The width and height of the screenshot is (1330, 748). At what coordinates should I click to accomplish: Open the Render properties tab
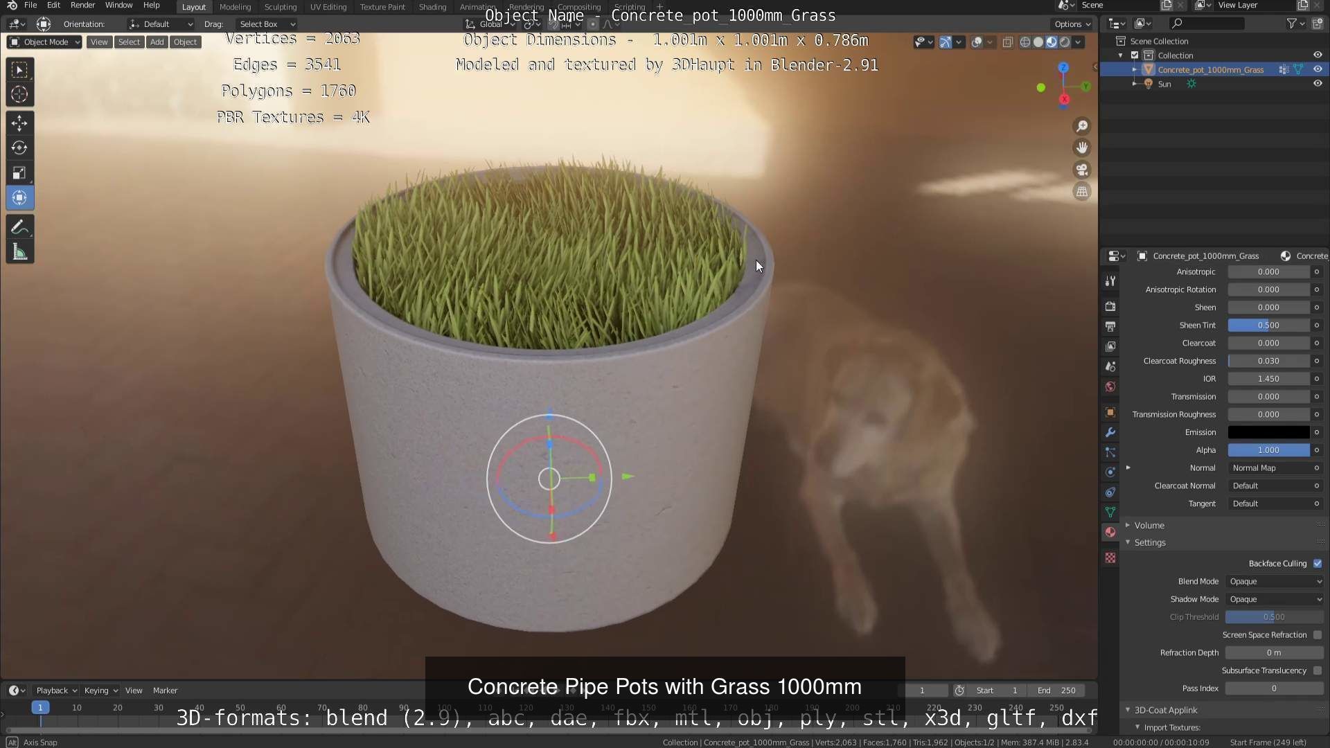(1110, 306)
